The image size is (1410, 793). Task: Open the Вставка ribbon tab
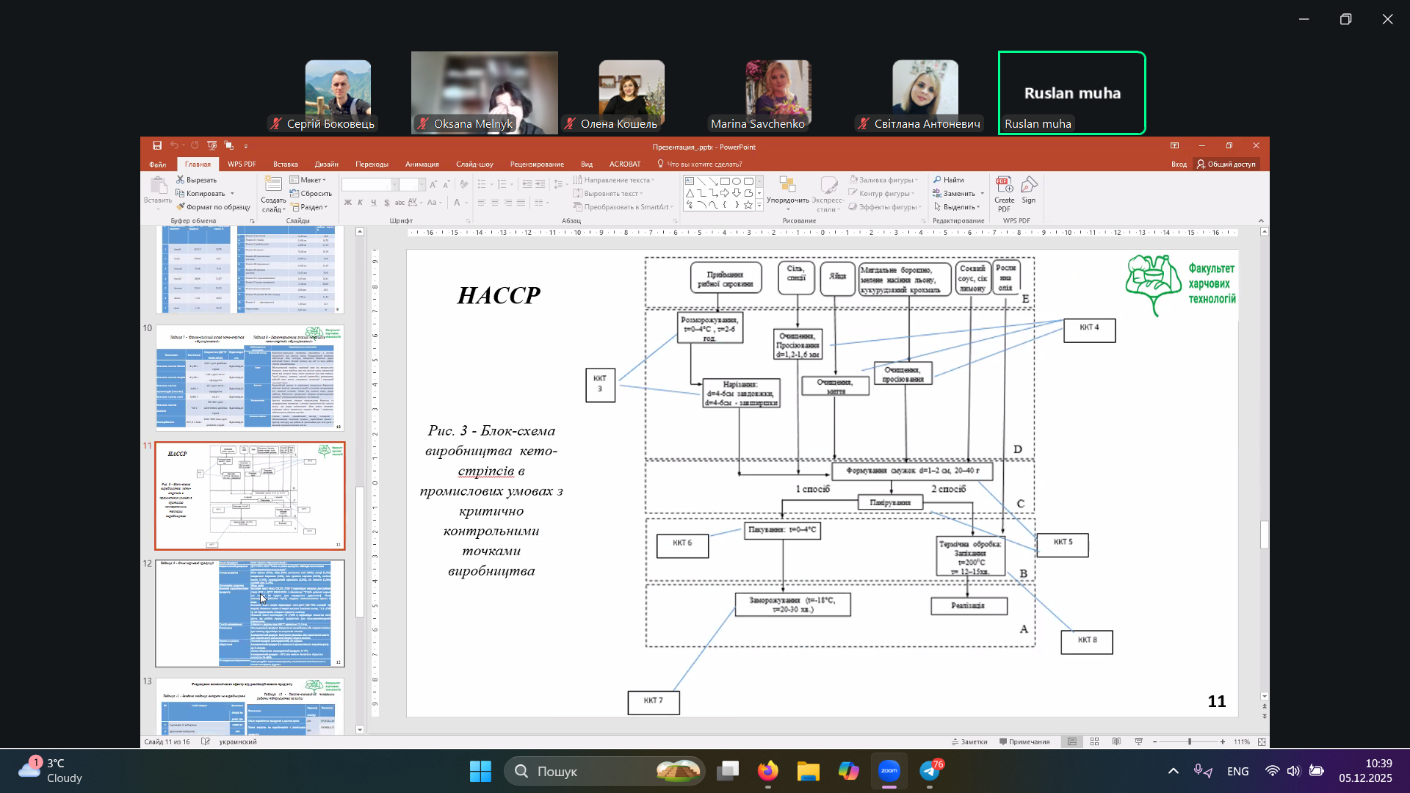click(285, 164)
